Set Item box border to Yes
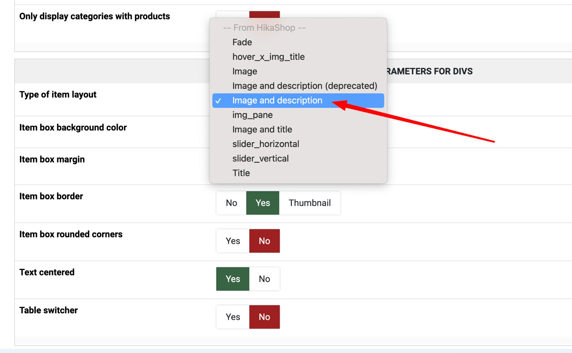Screen dimensions: 572x353 [x=263, y=203]
